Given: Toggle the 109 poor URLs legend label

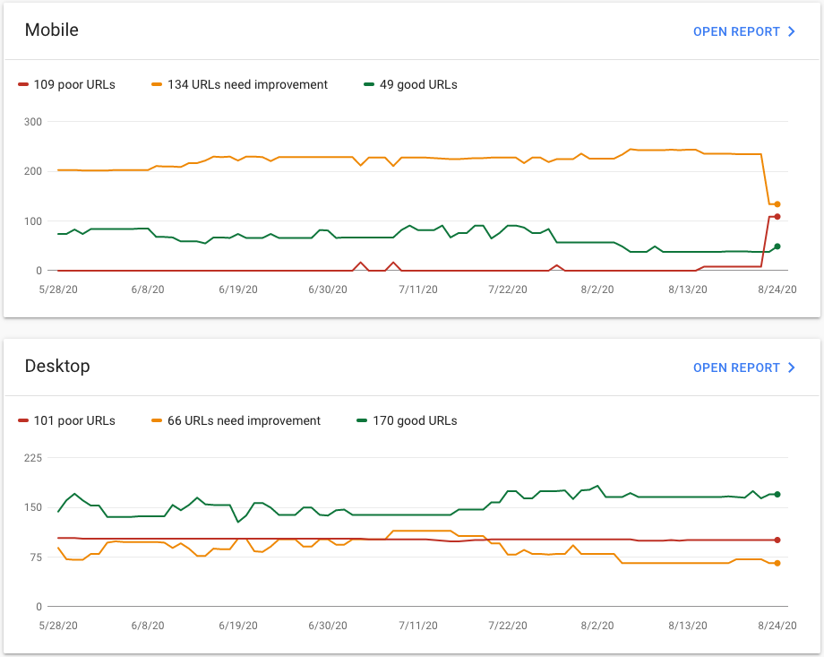Looking at the screenshot, I should pyautogui.click(x=74, y=84).
